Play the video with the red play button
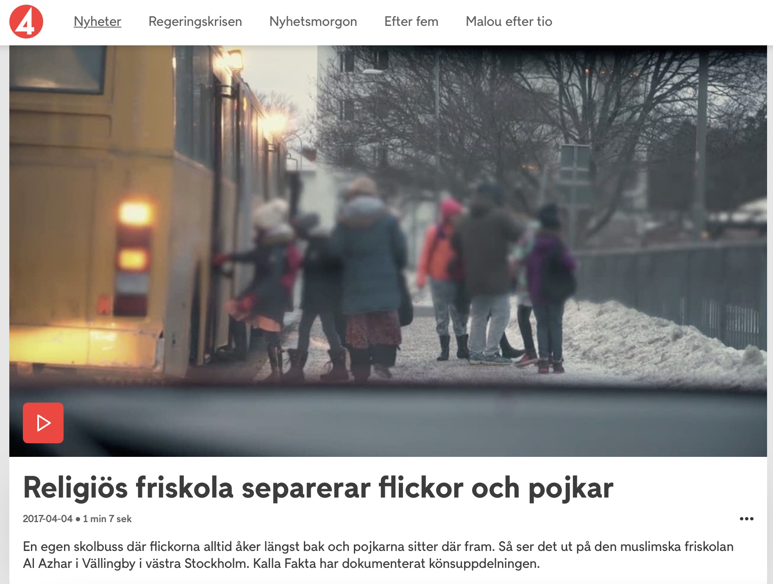The width and height of the screenshot is (773, 584). click(x=43, y=423)
